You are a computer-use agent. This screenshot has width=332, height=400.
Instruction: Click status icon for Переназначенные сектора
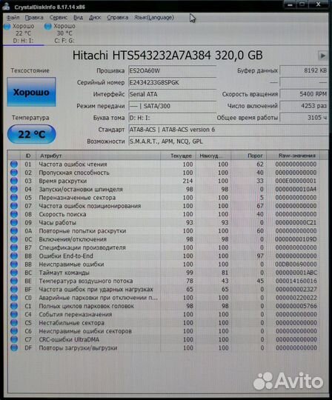(x=14, y=198)
